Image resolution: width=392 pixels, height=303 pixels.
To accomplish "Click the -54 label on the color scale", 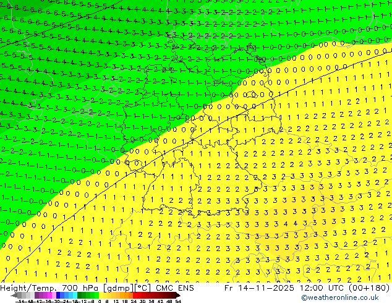I will (x=20, y=302).
